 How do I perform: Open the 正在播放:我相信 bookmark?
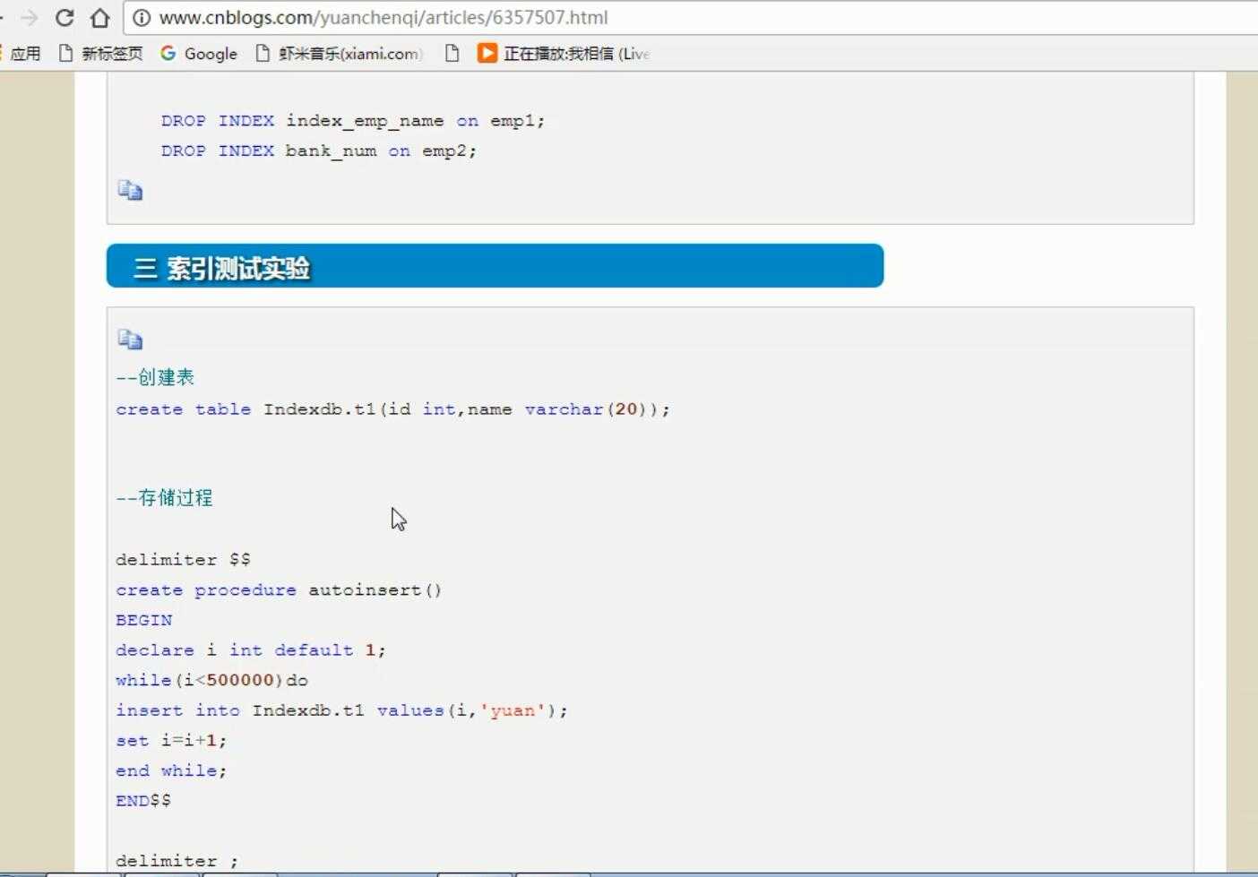tap(563, 54)
